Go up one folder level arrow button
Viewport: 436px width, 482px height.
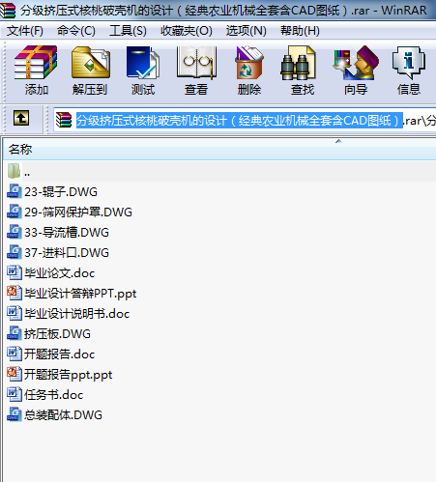[21, 118]
